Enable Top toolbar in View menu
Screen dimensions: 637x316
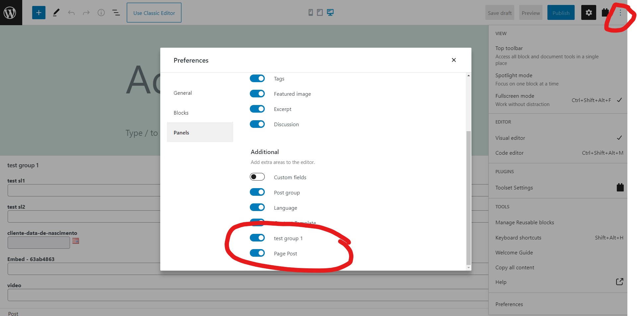click(558, 55)
